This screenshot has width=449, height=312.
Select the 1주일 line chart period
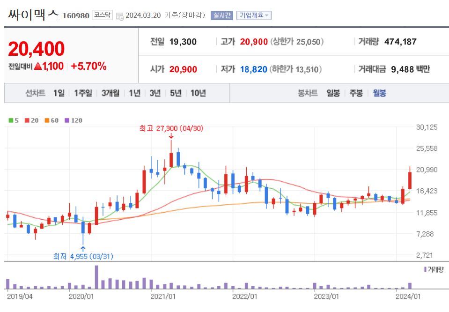(x=83, y=93)
